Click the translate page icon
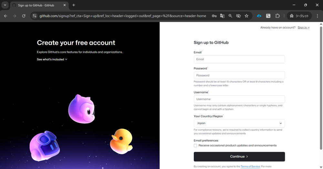Screen dimensions: 323x169 pyautogui.click(x=222, y=16)
